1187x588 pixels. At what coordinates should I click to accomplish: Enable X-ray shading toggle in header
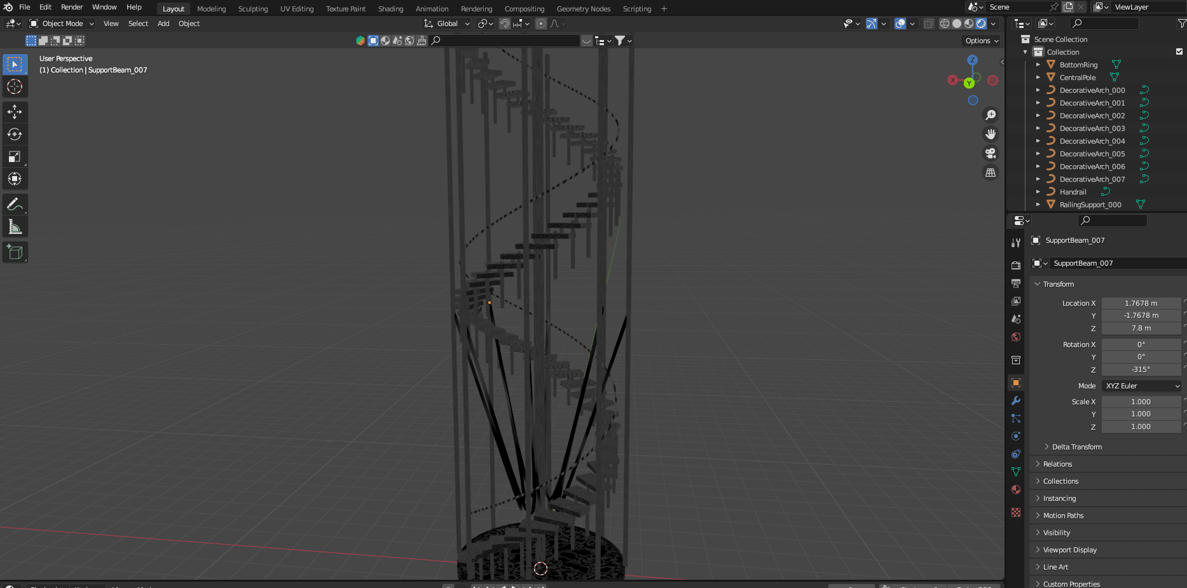[928, 24]
